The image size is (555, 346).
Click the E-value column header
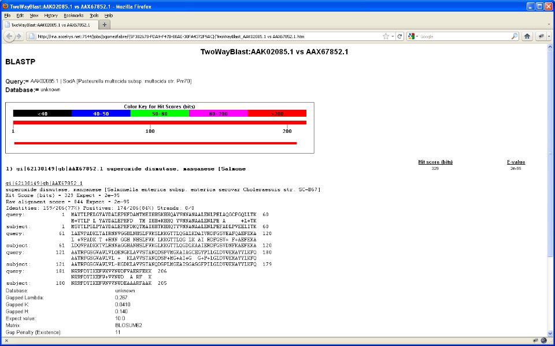coord(516,162)
